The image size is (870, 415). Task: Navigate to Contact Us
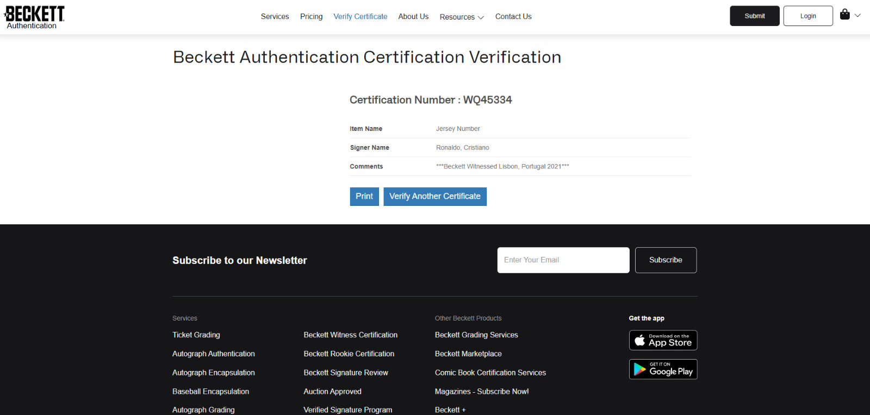[513, 17]
